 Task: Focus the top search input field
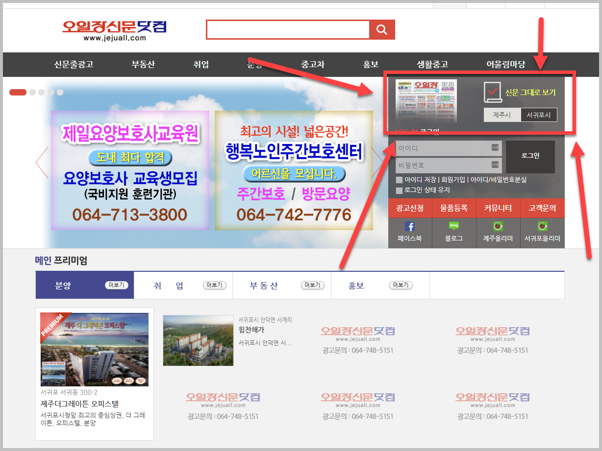(x=288, y=30)
